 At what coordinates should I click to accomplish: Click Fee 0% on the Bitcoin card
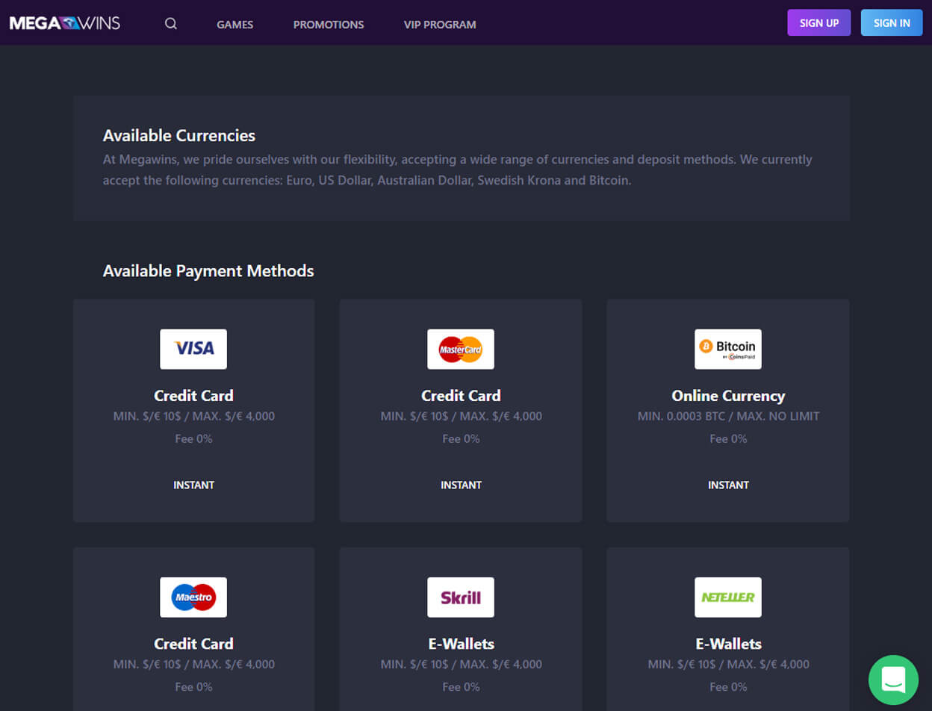click(728, 438)
